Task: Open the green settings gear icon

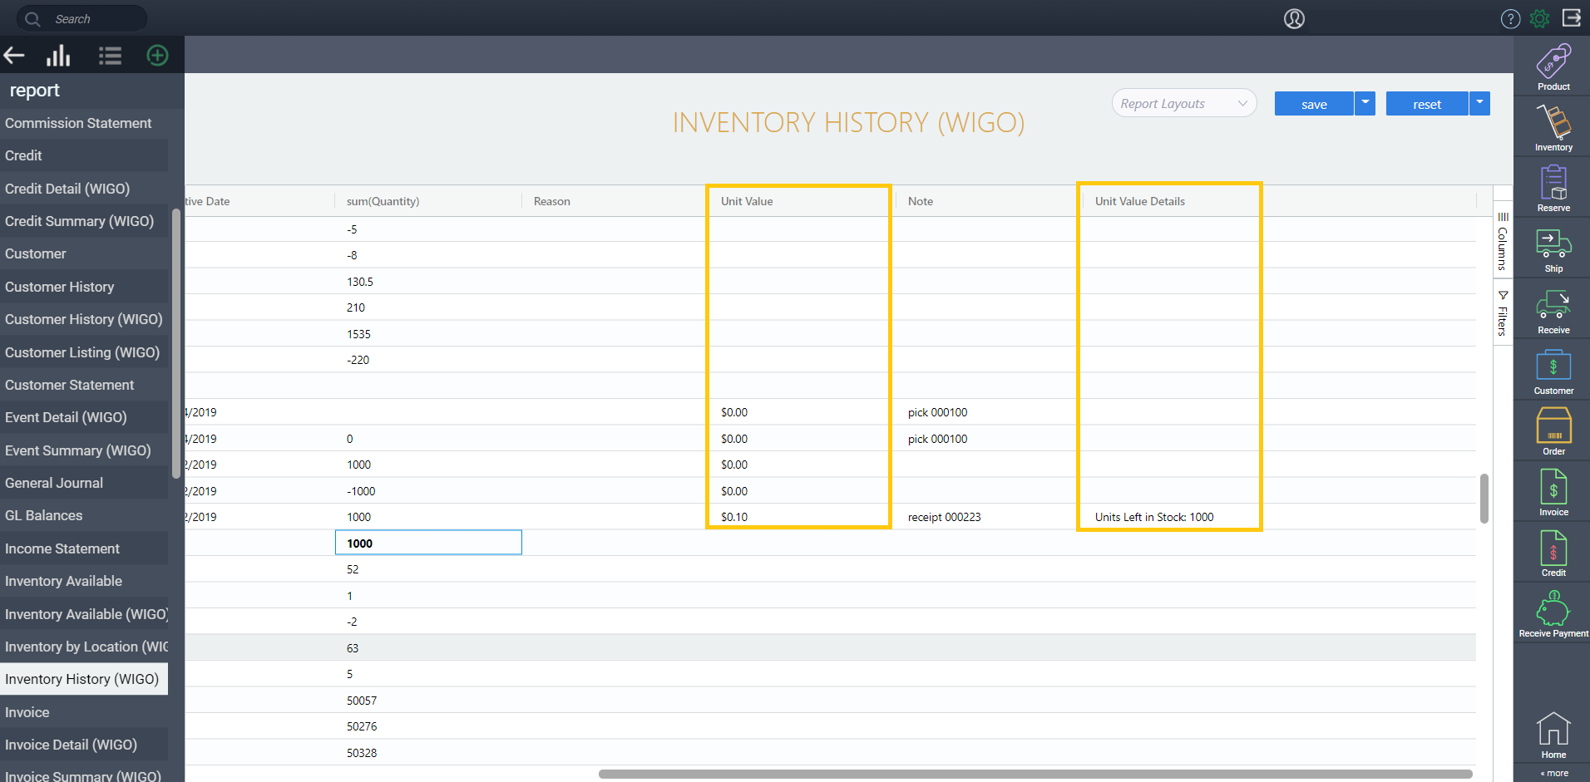Action: point(1540,18)
